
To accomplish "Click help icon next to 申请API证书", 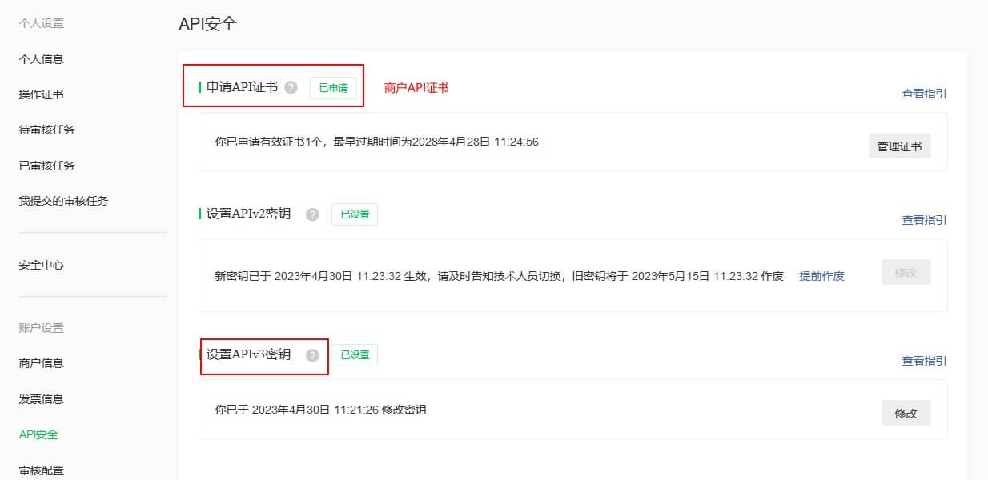I will (291, 87).
